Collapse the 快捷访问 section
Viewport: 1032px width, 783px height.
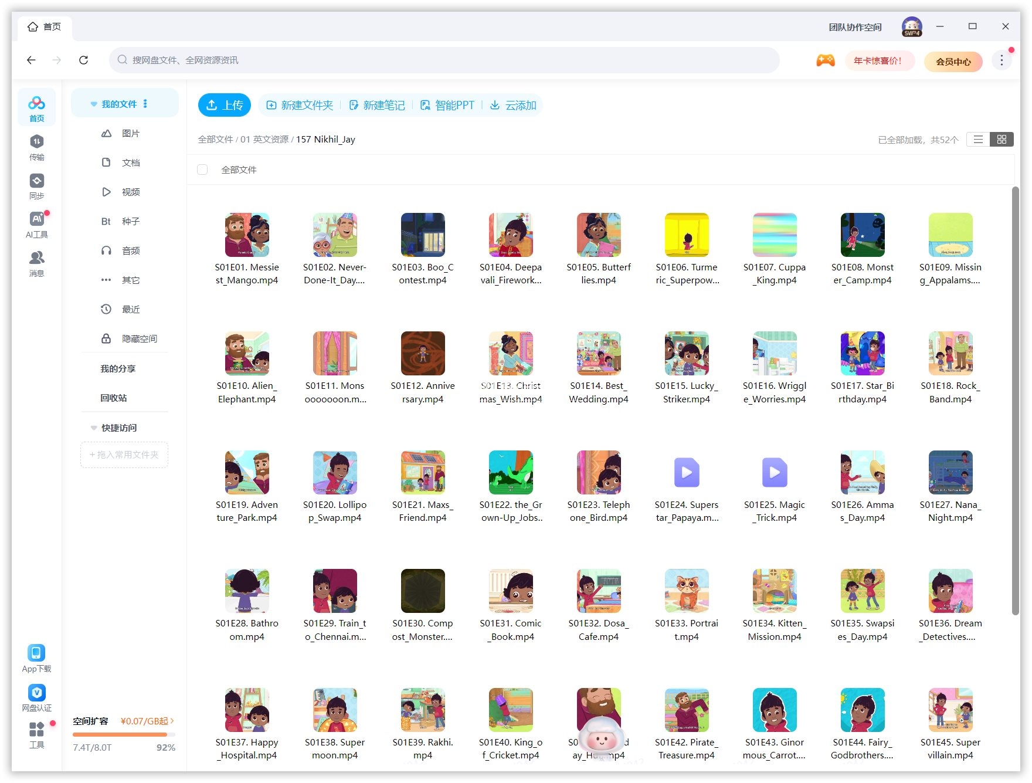[x=94, y=428]
